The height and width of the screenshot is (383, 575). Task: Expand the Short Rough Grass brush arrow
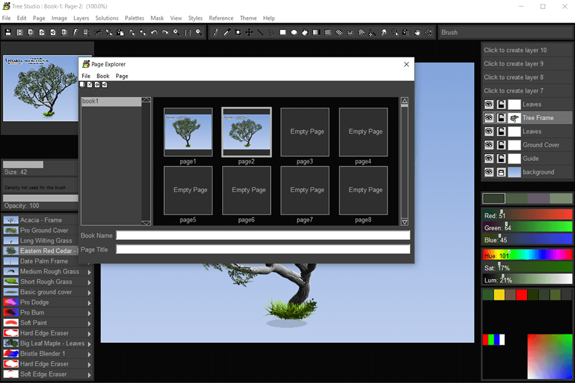click(x=89, y=282)
